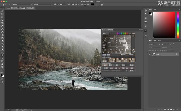The image size is (181, 111).
Task: Select the Dodge tool
Action: point(2,49)
